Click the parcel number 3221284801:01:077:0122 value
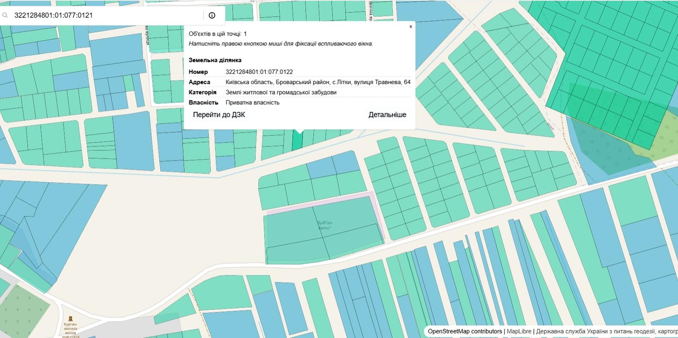 point(259,72)
